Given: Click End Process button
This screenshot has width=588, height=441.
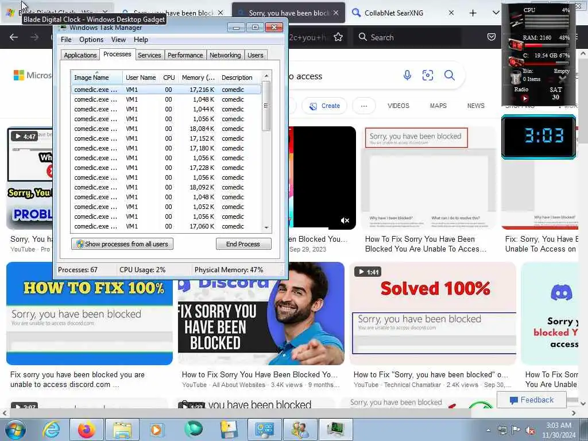Looking at the screenshot, I should [243, 244].
